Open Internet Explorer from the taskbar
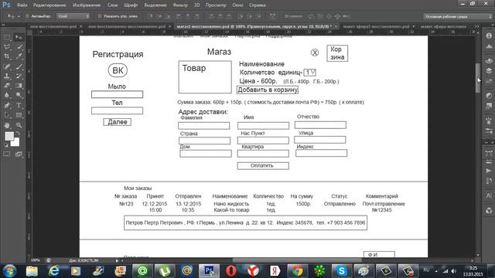The width and height of the screenshot is (495, 278). tap(54, 271)
